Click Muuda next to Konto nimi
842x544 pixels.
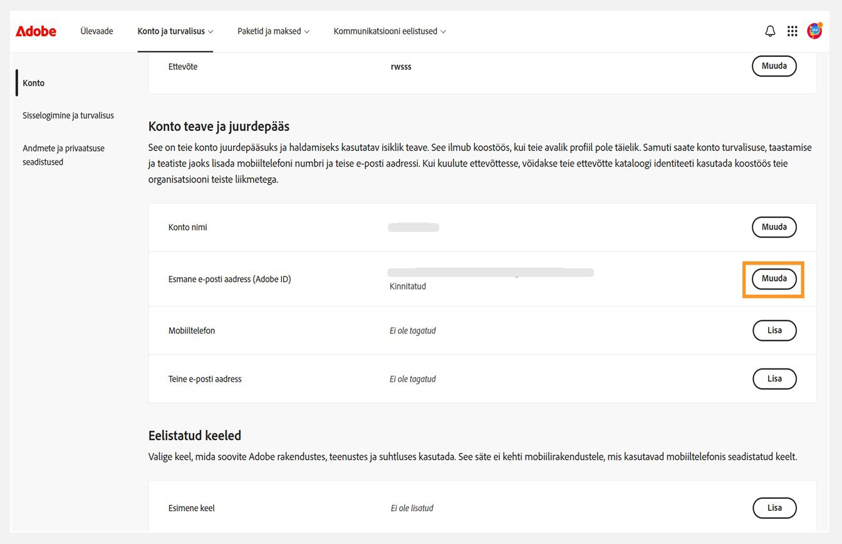click(x=774, y=227)
